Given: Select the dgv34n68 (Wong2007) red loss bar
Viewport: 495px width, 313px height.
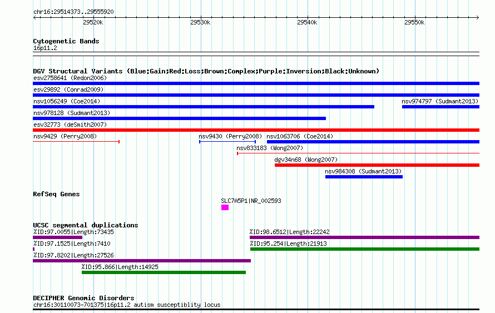Looking at the screenshot, I should (377, 165).
